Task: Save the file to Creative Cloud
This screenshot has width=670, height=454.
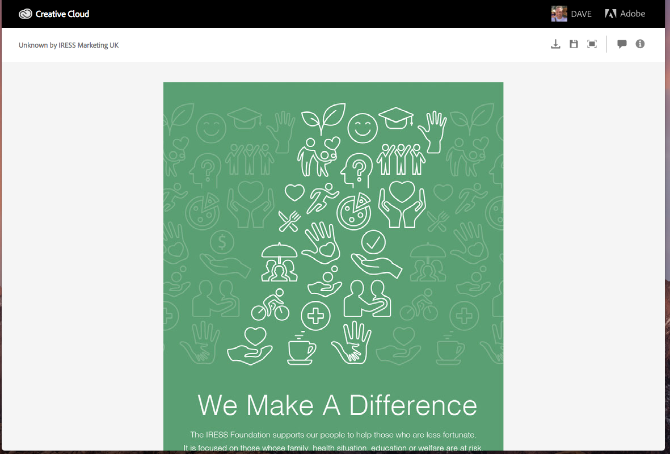Action: click(x=574, y=44)
